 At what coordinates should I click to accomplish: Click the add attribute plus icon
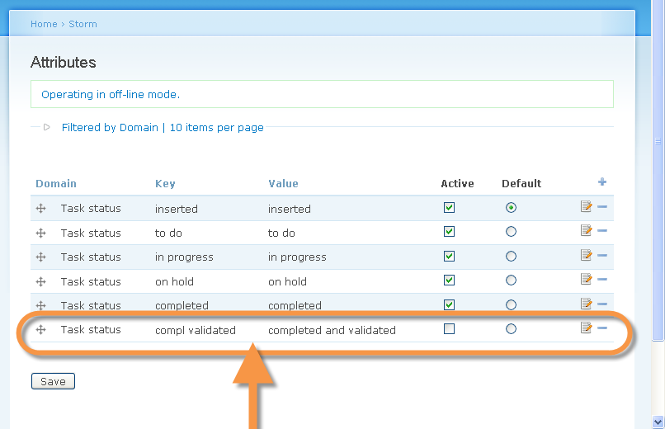602,182
